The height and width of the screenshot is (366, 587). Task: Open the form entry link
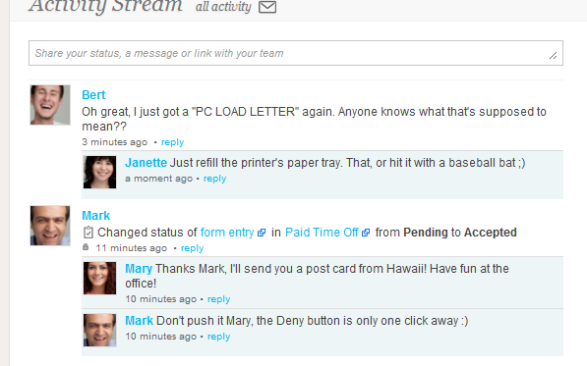click(x=227, y=233)
